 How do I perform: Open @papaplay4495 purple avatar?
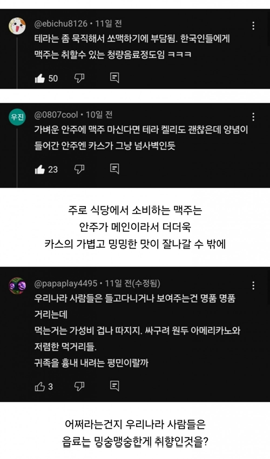(17, 285)
